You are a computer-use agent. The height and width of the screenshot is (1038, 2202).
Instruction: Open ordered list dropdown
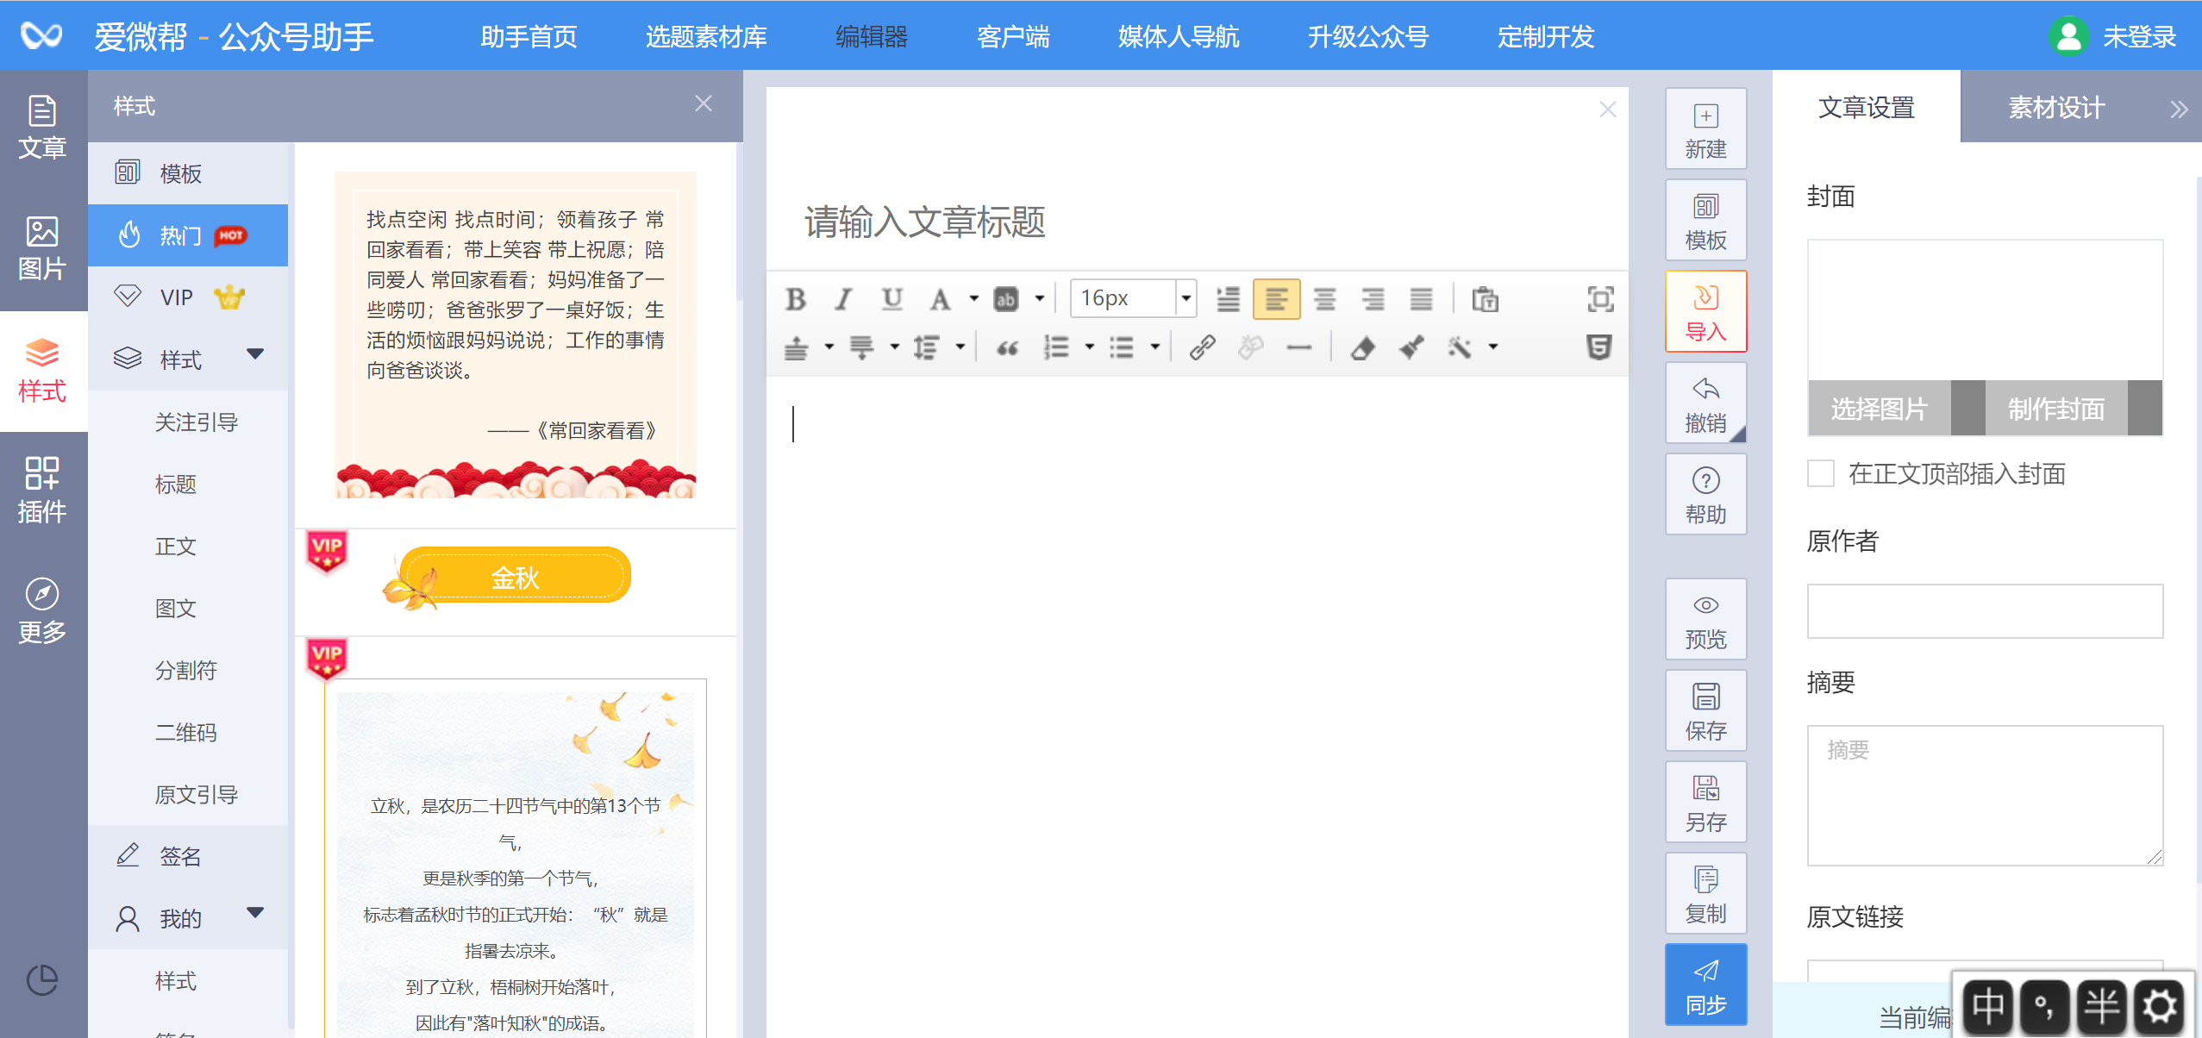coord(1090,347)
